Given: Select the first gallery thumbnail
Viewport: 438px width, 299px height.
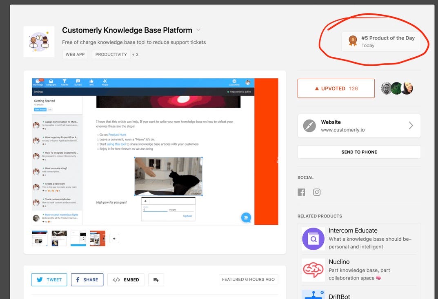Looking at the screenshot, I should pos(40,238).
